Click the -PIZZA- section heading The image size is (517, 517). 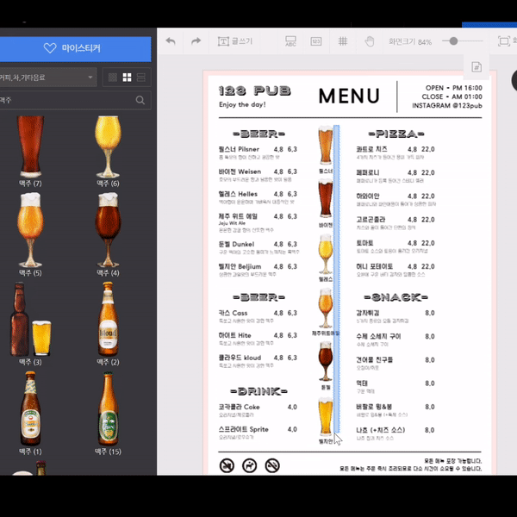pos(396,134)
